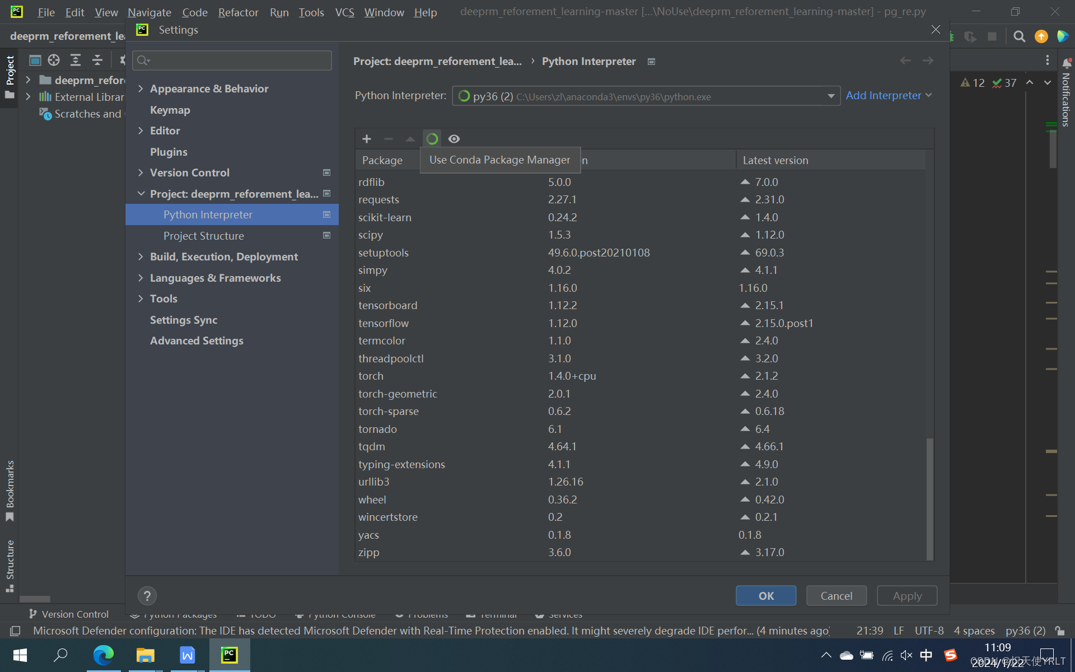1075x672 pixels.
Task: Toggle the eye icon to show package details
Action: pos(454,138)
